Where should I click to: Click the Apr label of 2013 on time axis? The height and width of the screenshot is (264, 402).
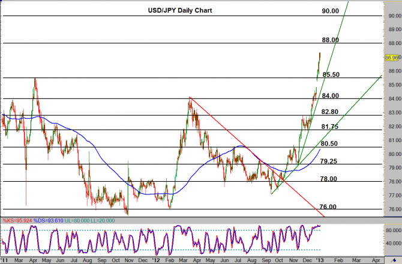tap(376, 260)
